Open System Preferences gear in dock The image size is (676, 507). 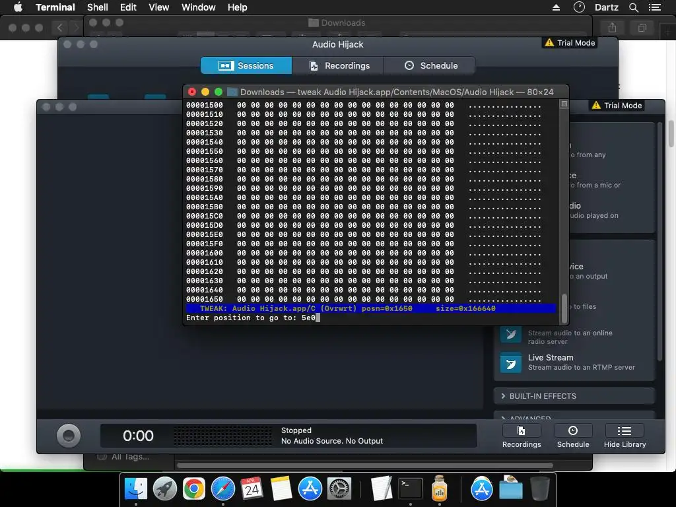pos(339,489)
